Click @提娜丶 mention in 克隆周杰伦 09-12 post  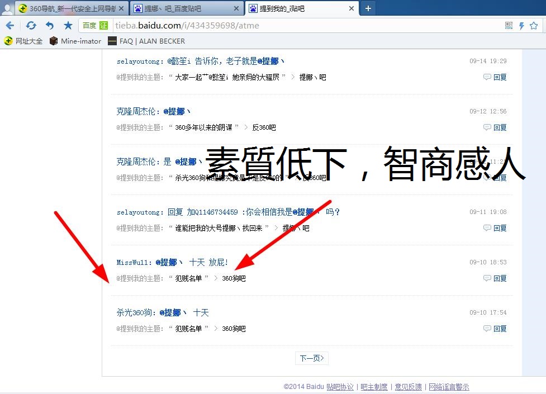tap(177, 111)
